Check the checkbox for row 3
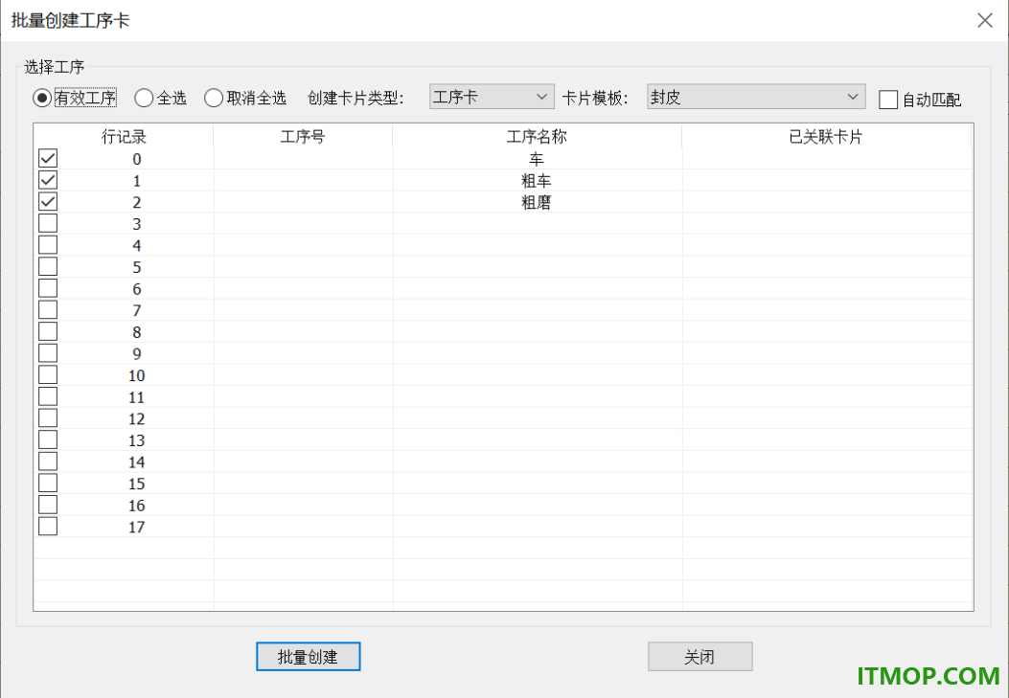 (48, 223)
